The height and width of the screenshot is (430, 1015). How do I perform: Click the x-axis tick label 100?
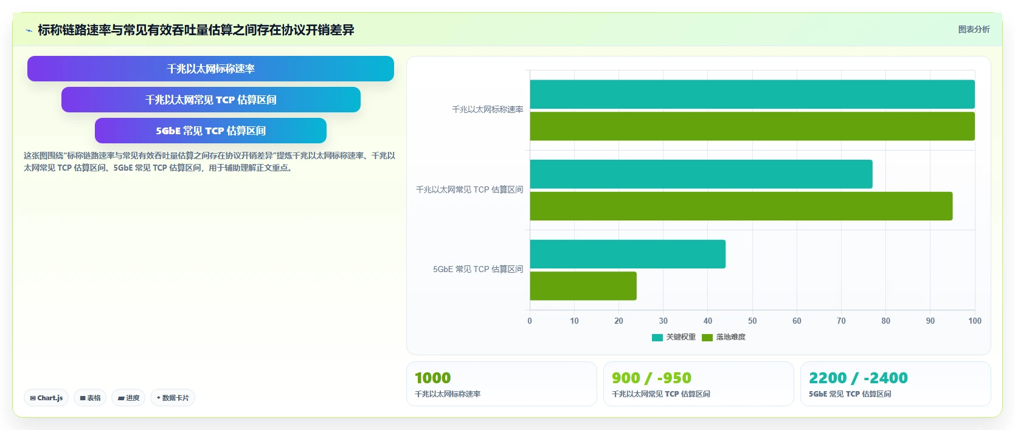975,321
